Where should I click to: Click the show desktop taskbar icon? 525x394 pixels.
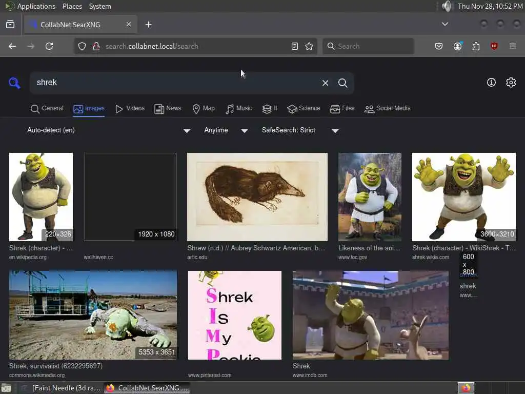click(6, 388)
